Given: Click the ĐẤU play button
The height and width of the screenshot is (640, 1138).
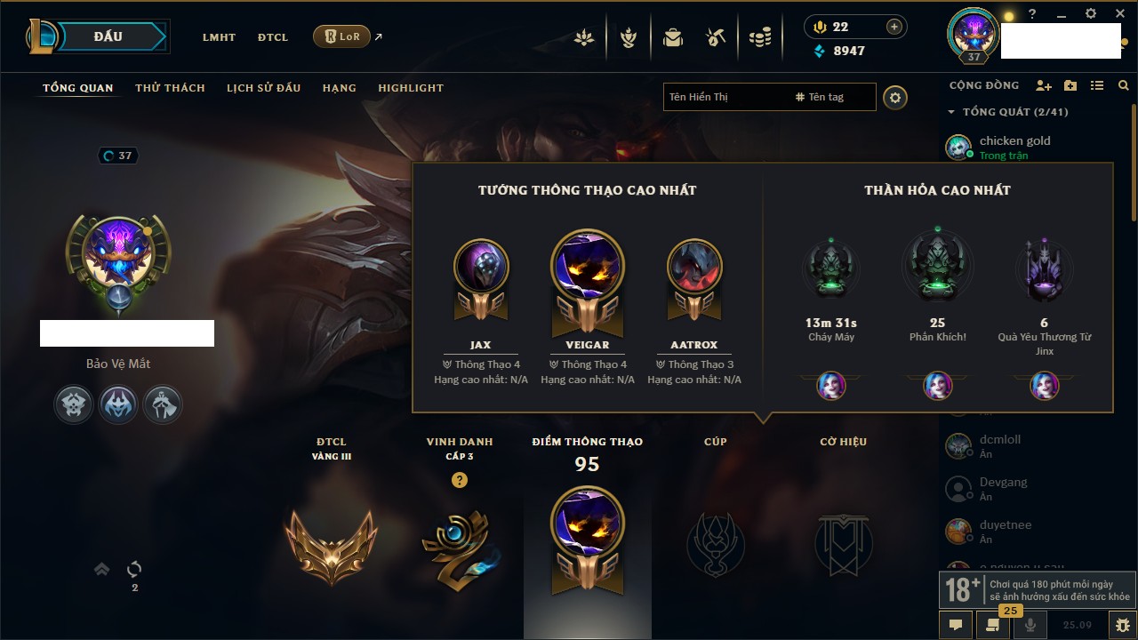Looking at the screenshot, I should (108, 36).
